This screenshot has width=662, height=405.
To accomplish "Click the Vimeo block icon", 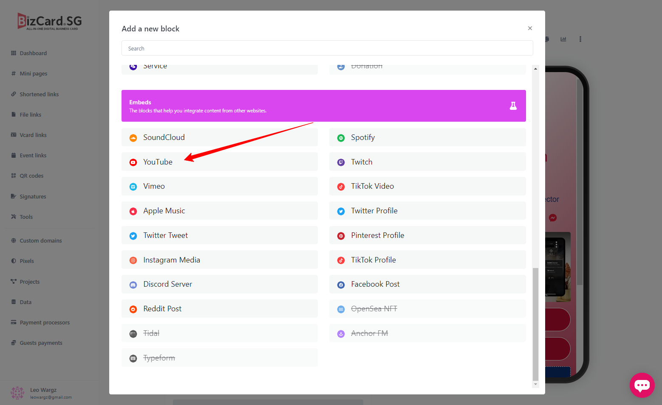I will (133, 187).
